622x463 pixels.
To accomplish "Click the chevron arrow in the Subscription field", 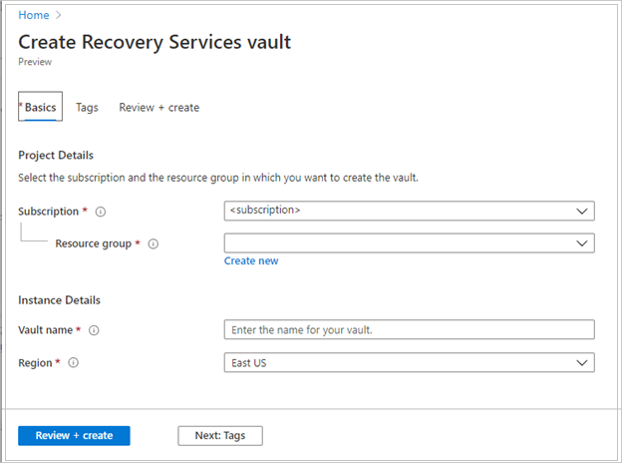I will pyautogui.click(x=582, y=212).
